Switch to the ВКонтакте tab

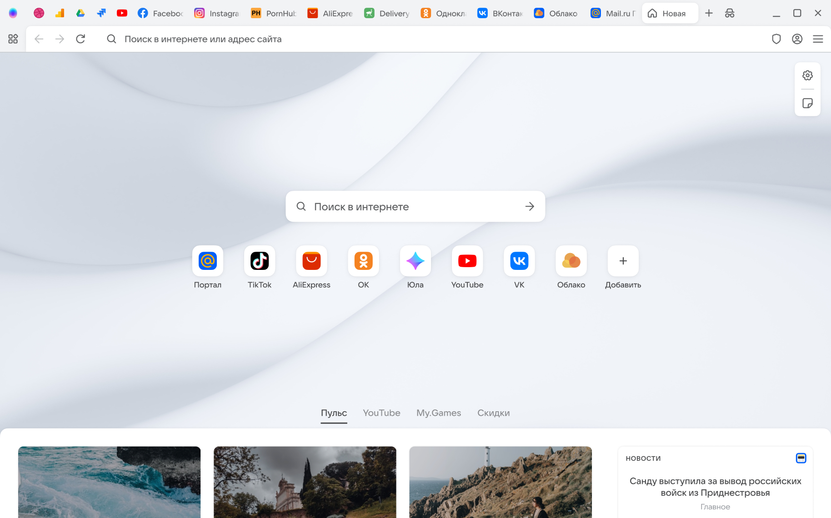[501, 13]
